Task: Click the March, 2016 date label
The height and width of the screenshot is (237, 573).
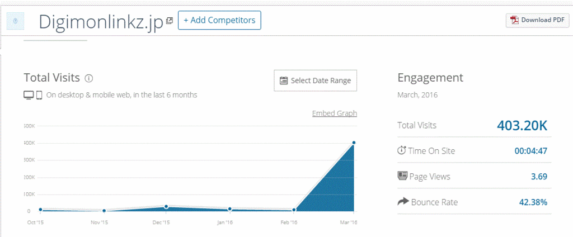Action: click(417, 96)
